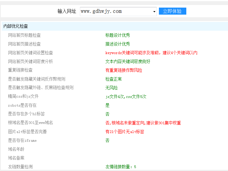Open the red keywords关键词 stacking warning

pyautogui.click(x=151, y=53)
